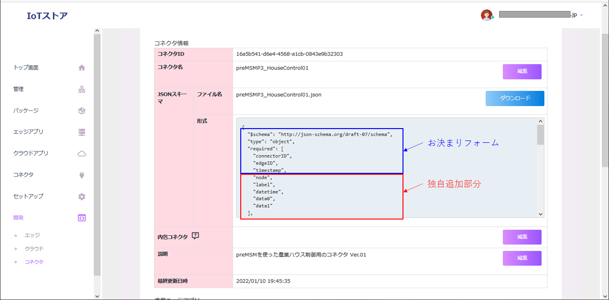Open the account dropdown arrow

[581, 15]
